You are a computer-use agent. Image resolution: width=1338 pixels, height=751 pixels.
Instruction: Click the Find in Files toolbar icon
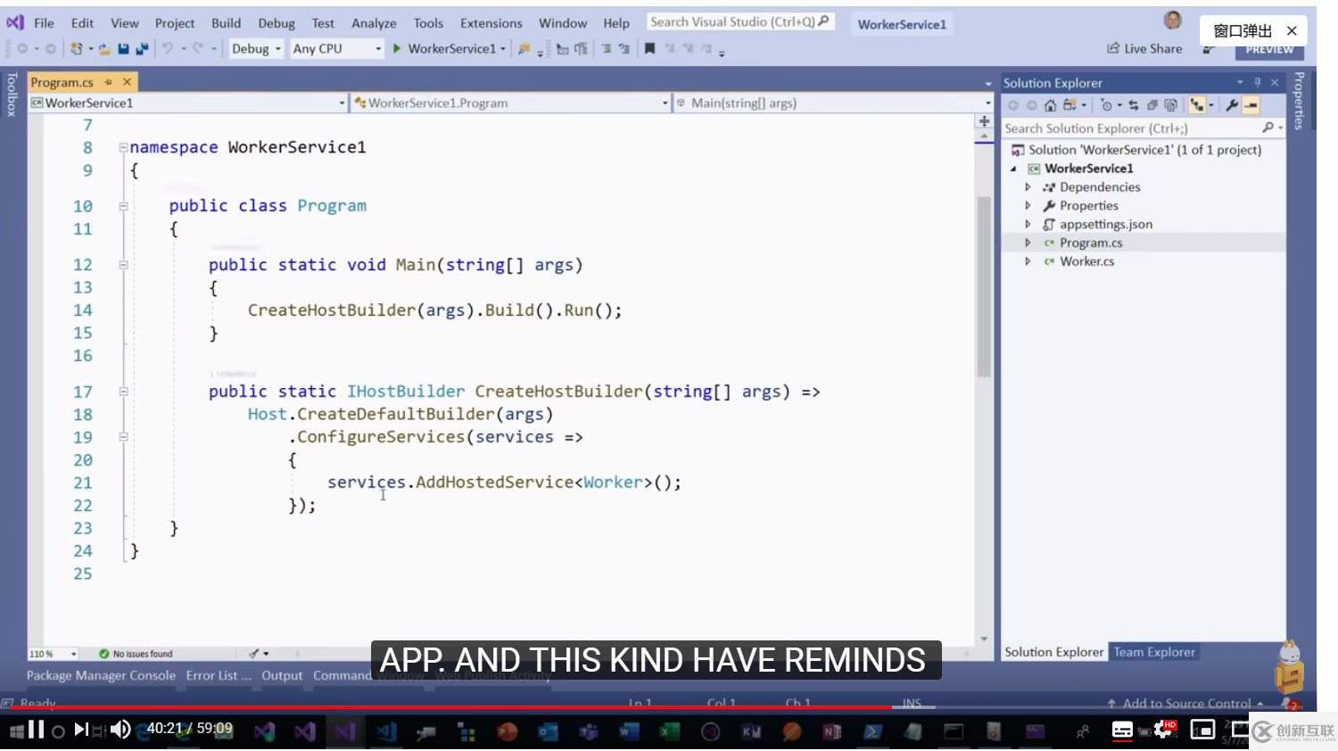coord(524,48)
